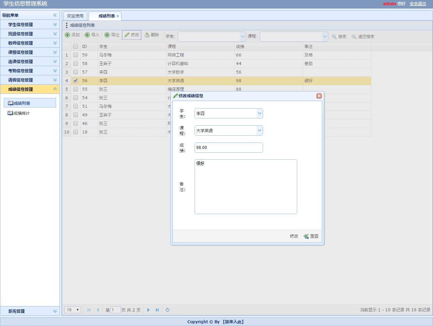Switch to the Welcome (欢迎使用) tab

(x=75, y=16)
